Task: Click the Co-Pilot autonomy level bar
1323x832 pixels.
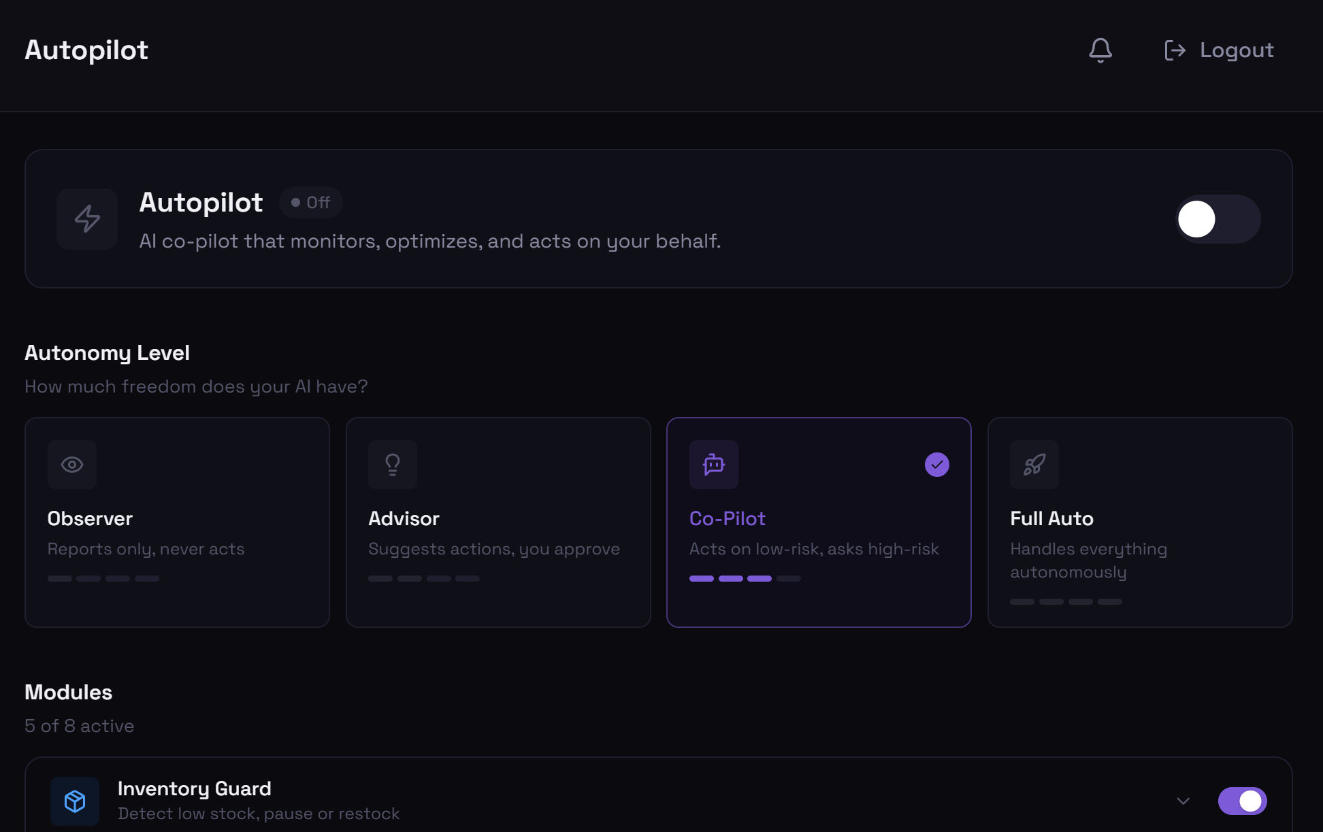Action: click(745, 578)
